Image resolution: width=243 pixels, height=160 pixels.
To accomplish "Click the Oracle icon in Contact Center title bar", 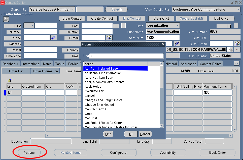I will click(x=3, y=3).
